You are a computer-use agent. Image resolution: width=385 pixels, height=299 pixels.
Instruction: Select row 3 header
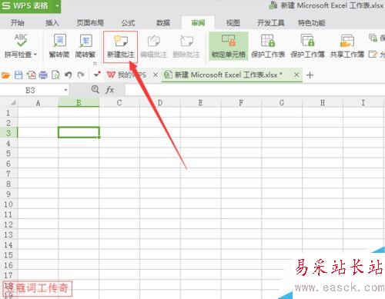coord(8,133)
